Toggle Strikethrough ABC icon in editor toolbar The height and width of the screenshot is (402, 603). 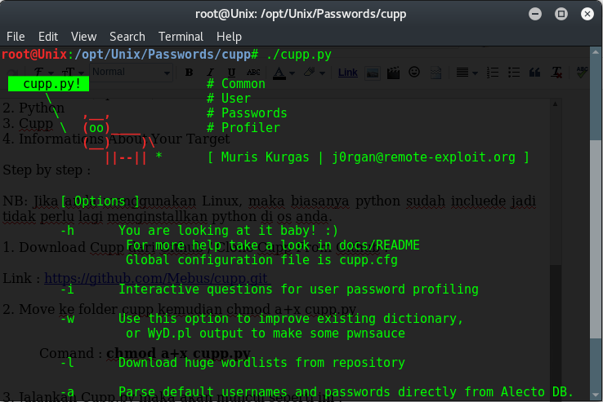pyautogui.click(x=253, y=73)
